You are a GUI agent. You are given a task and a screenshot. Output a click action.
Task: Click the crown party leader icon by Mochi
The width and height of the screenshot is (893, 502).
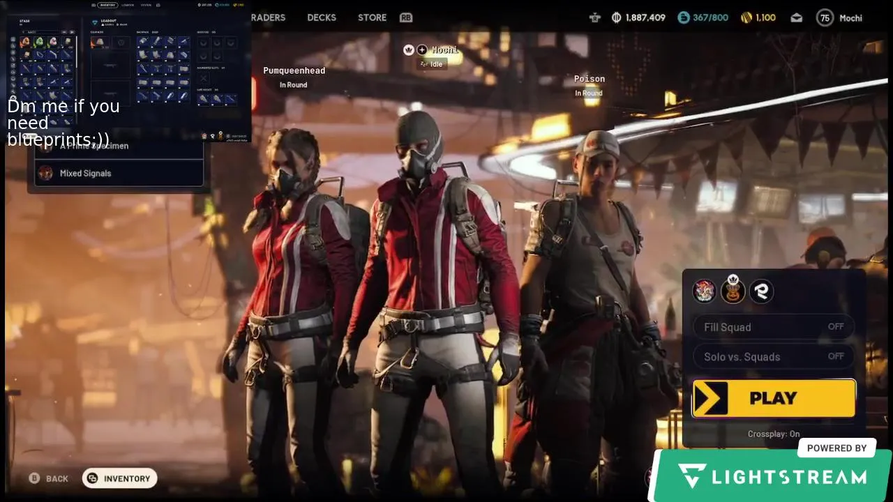point(409,50)
